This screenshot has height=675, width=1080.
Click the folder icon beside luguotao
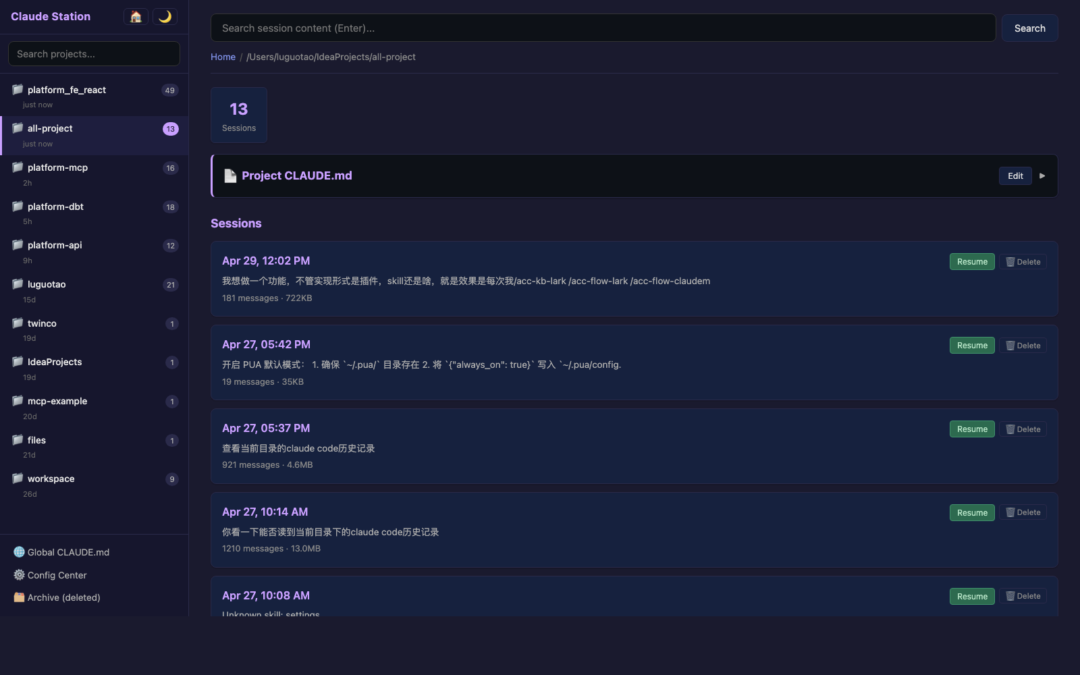pyautogui.click(x=18, y=283)
